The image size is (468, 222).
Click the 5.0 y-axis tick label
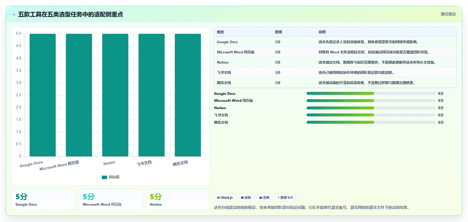click(x=19, y=34)
